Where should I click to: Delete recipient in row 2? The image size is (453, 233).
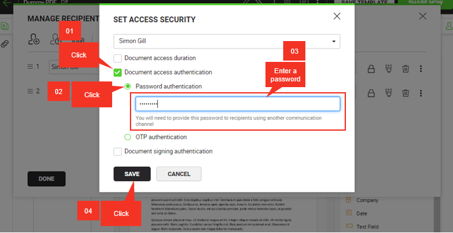(405, 93)
